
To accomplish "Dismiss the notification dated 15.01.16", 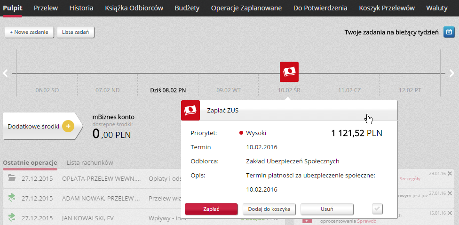I will point(450,213).
